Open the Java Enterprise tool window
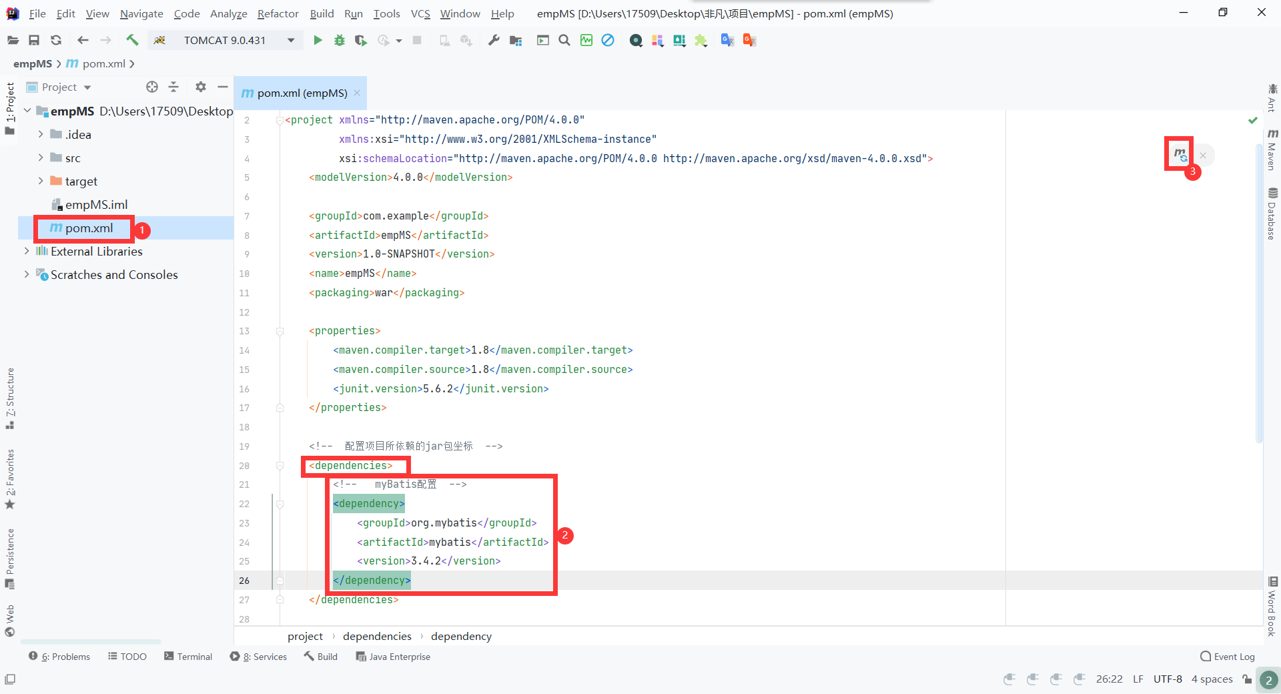1281x694 pixels. (393, 657)
